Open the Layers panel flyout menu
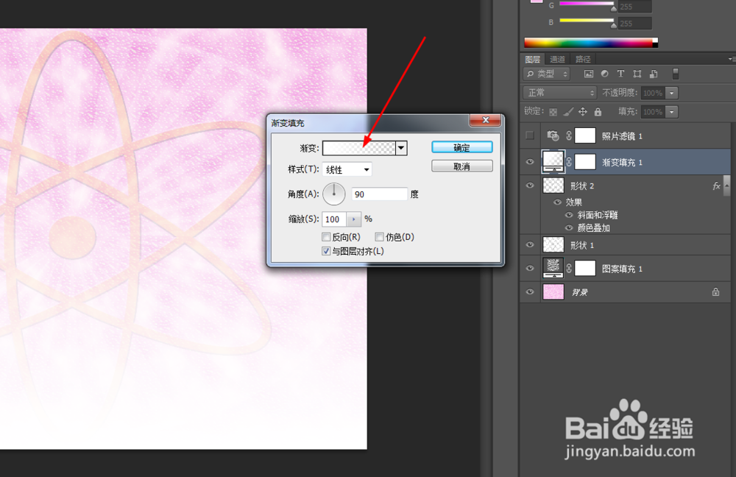736x477 pixels. [x=732, y=59]
